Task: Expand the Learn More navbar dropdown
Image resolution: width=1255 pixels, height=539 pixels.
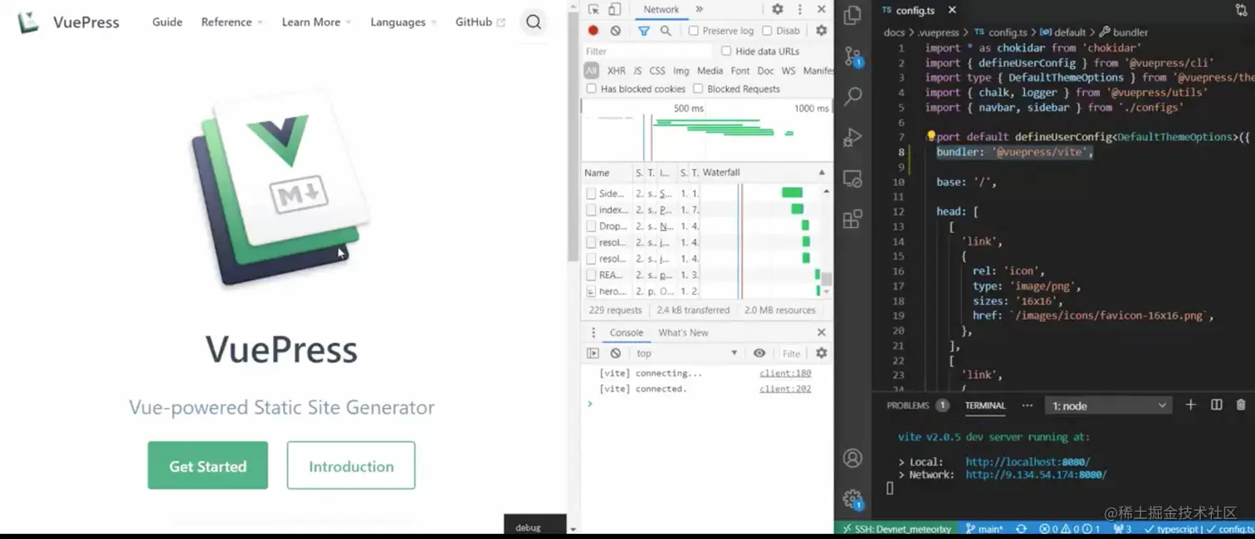Action: (316, 22)
